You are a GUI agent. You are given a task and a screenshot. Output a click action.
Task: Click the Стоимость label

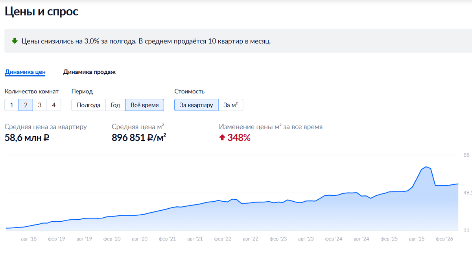click(190, 91)
